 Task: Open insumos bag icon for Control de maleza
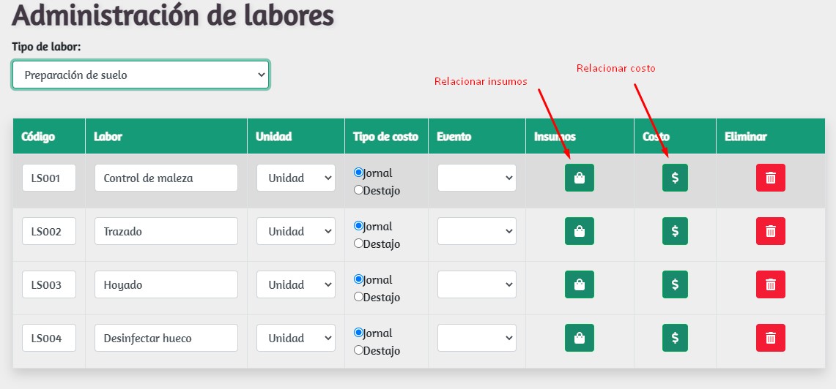pos(579,178)
